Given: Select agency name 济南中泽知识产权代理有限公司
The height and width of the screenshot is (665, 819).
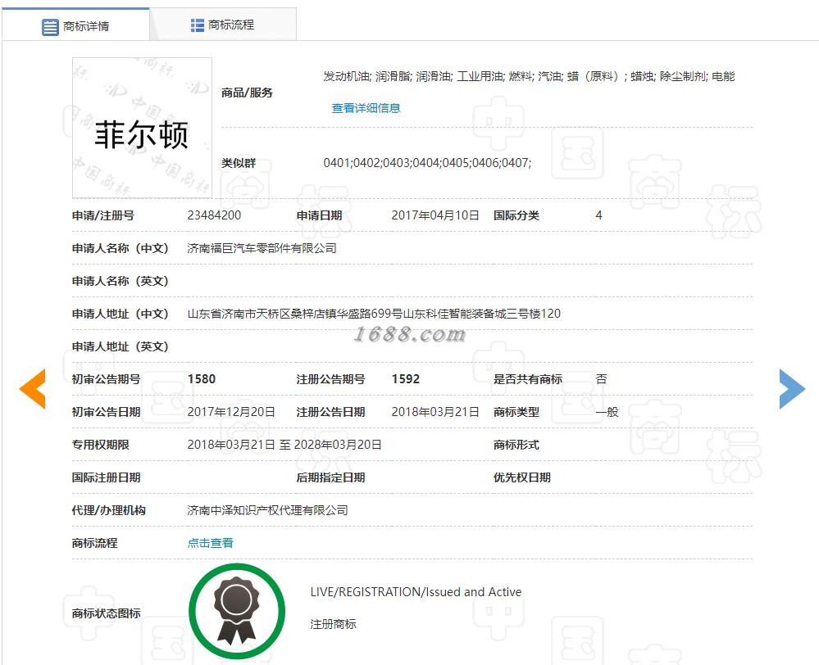Looking at the screenshot, I should (267, 510).
